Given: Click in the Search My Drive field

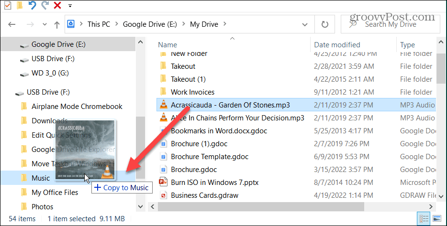Looking at the screenshot, I should tap(392, 24).
